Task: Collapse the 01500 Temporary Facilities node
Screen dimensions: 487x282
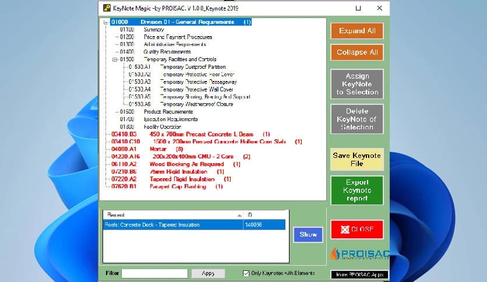Action: [x=115, y=59]
